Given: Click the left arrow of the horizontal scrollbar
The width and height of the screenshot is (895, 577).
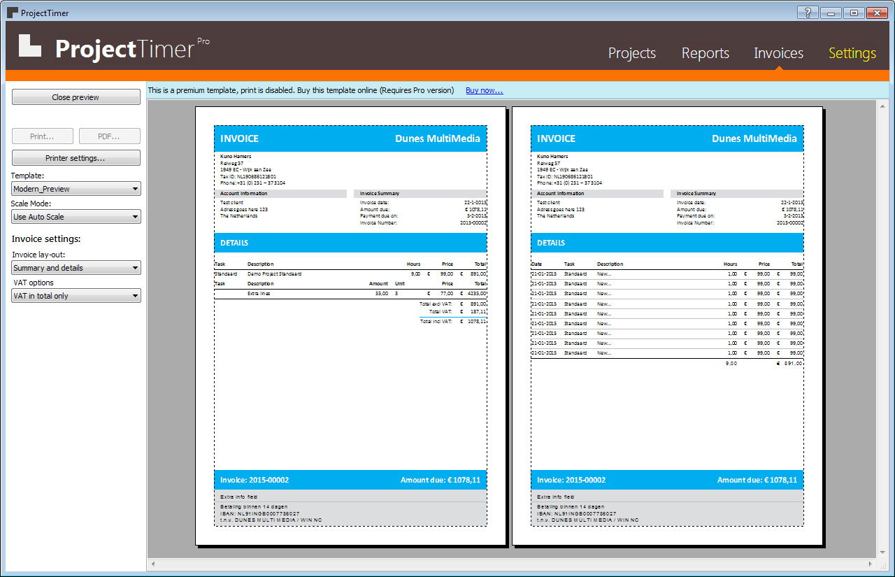Looking at the screenshot, I should 152,564.
